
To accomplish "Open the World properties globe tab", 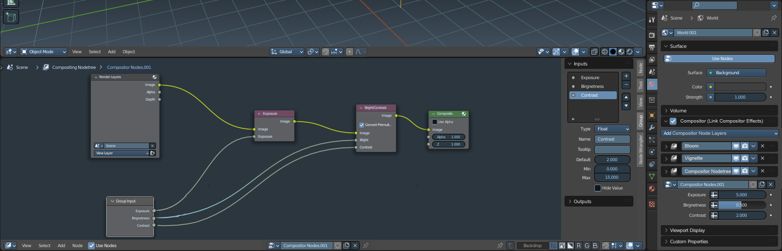I will (x=652, y=84).
